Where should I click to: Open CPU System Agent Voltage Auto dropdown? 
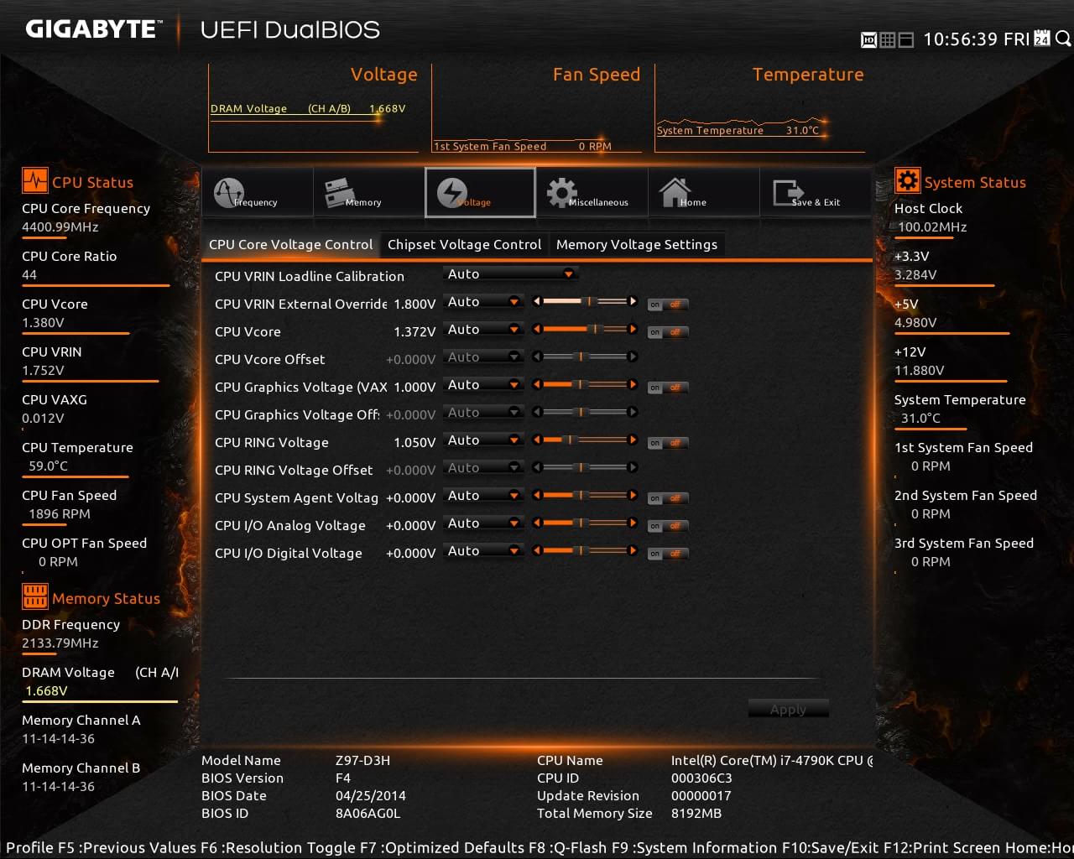(x=483, y=496)
